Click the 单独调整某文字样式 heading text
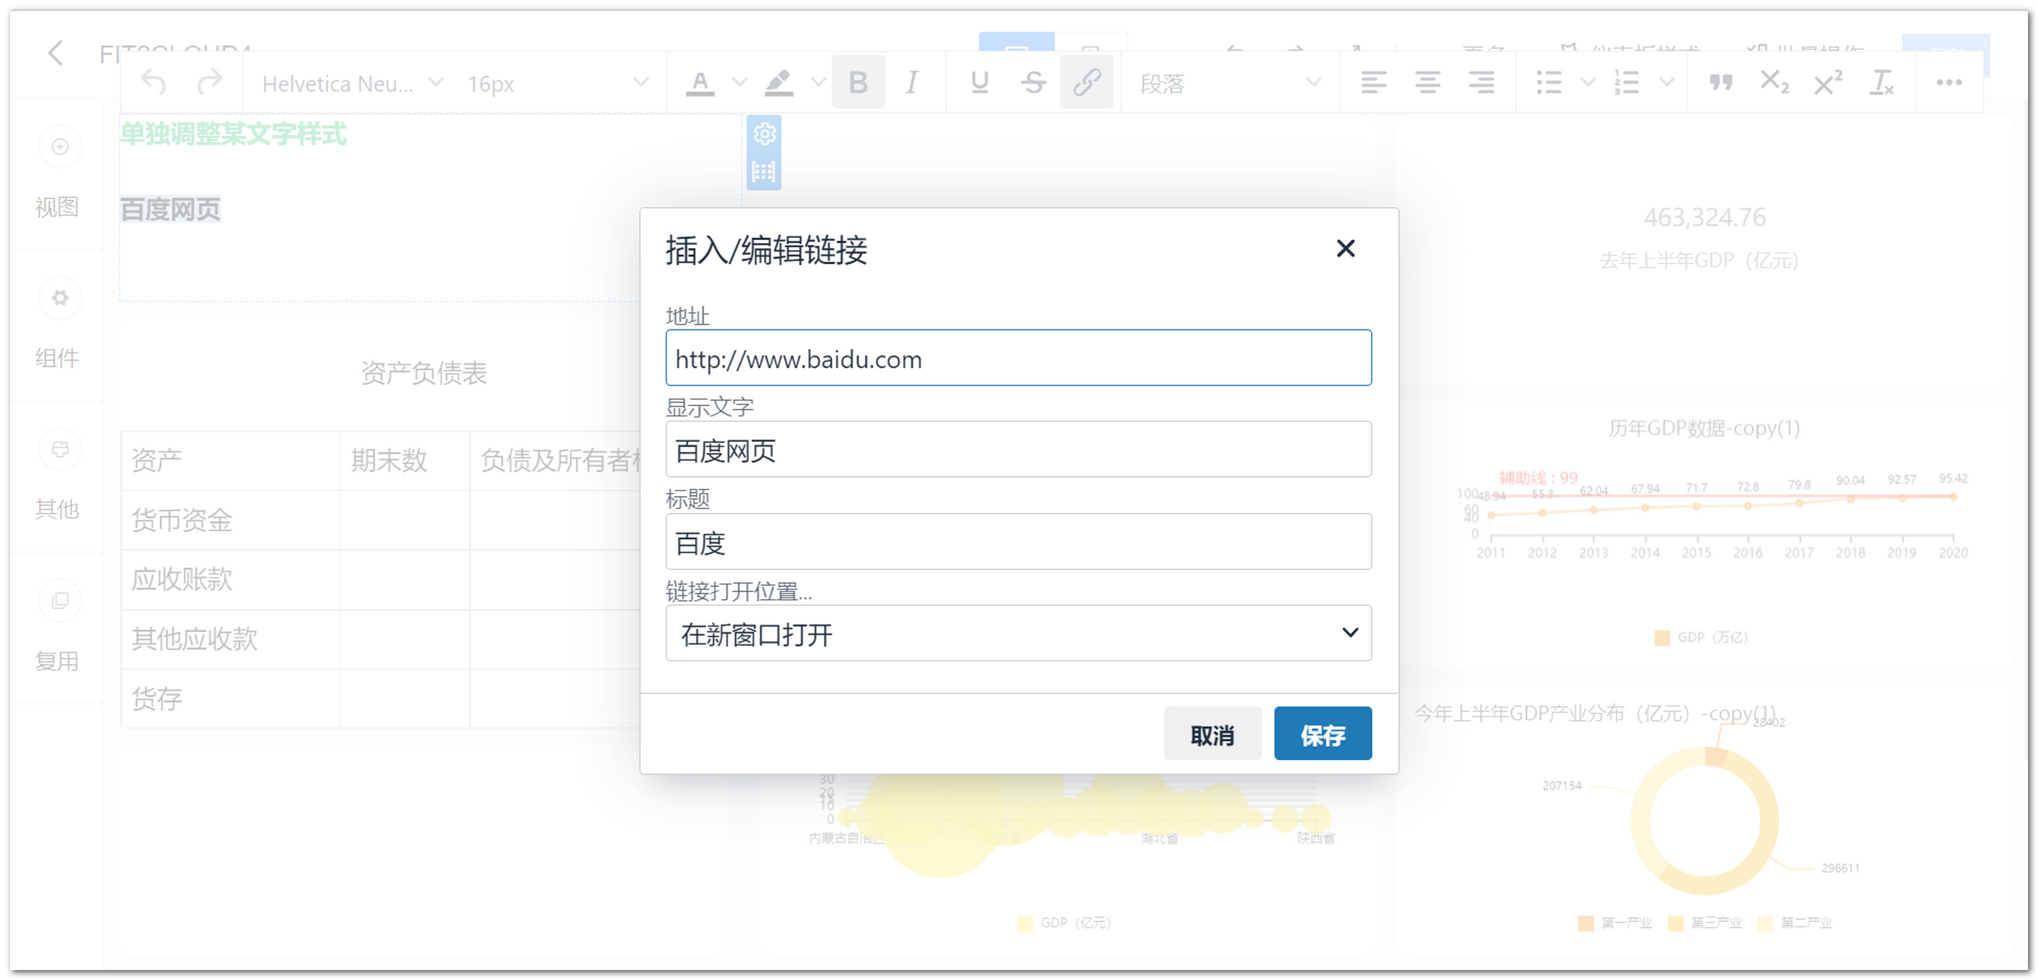 tap(233, 134)
